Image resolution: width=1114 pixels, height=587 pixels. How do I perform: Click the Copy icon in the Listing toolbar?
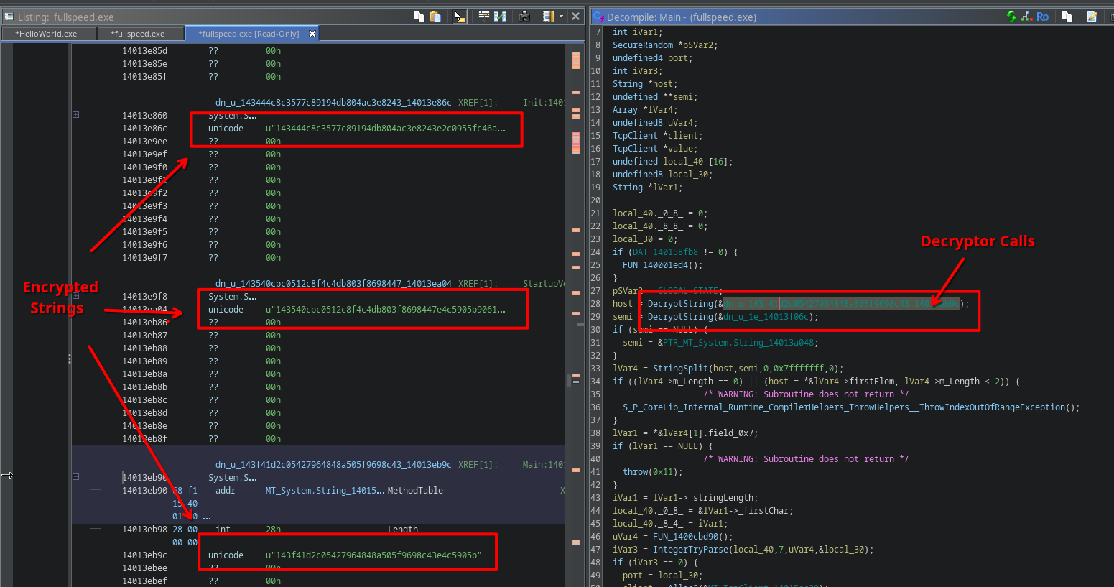(x=419, y=17)
